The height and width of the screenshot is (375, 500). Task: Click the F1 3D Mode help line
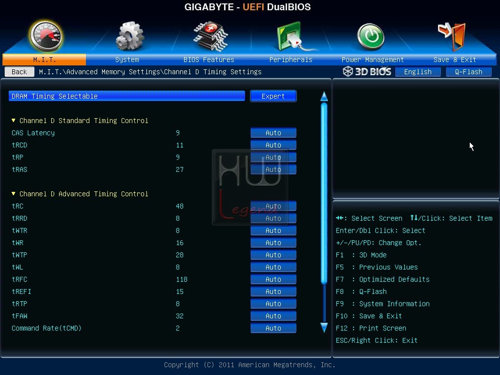click(x=361, y=255)
